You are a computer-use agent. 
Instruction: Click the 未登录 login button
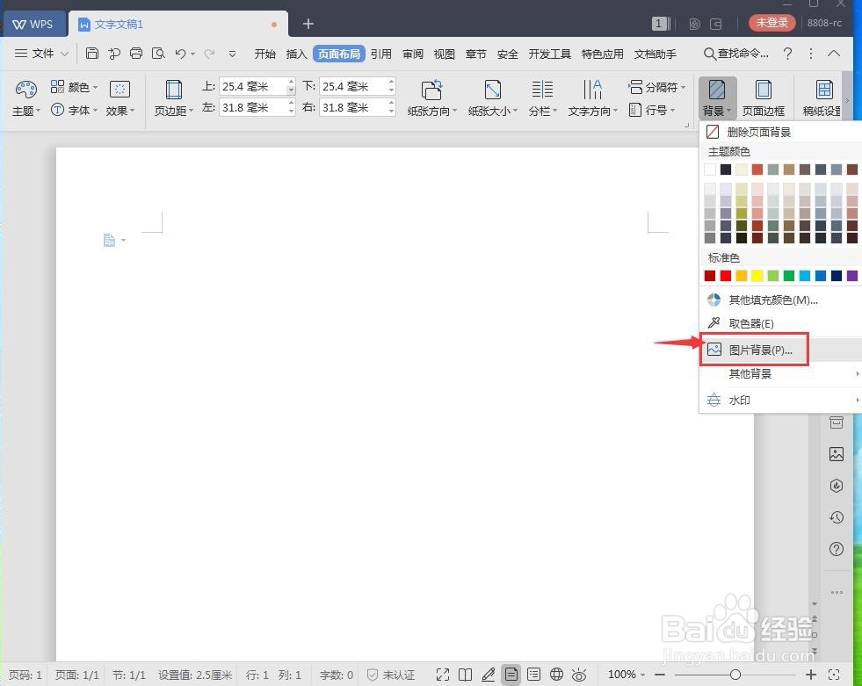[771, 23]
